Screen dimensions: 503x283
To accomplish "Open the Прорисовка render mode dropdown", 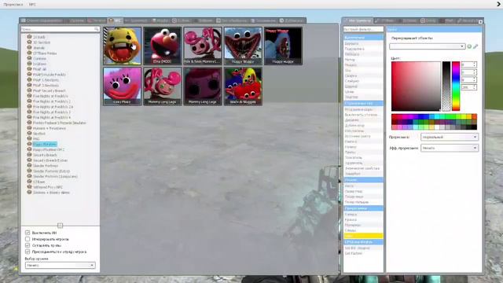I will 449,137.
